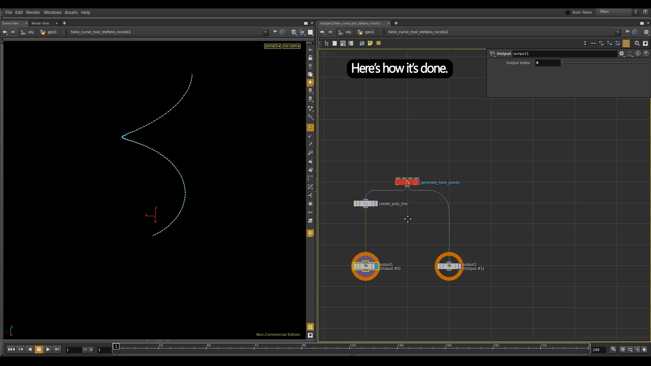
Task: Create a sticky note in the network editor
Action: 370,43
